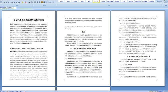Click the 更改样式 button
This screenshot has width=168, height=92.
tap(159, 2)
